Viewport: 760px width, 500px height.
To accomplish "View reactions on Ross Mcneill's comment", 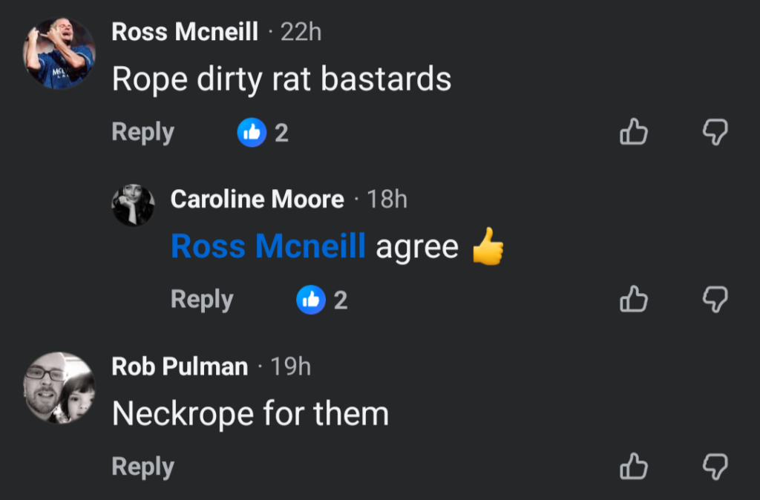I will [263, 134].
